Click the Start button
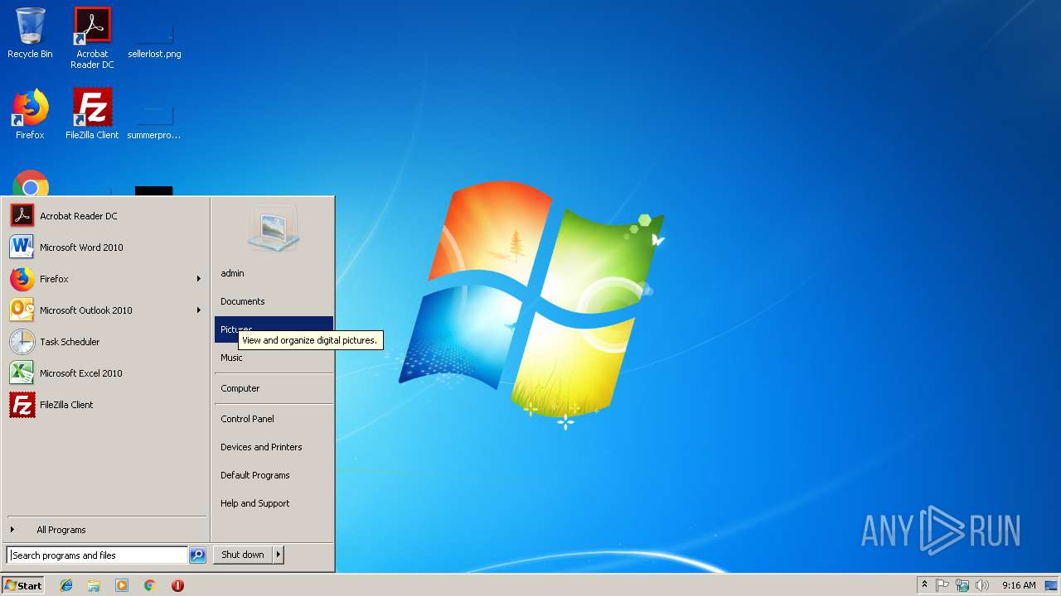The height and width of the screenshot is (596, 1061). tap(23, 585)
